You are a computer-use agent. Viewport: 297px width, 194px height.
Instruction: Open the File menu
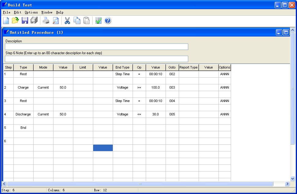click(6, 12)
